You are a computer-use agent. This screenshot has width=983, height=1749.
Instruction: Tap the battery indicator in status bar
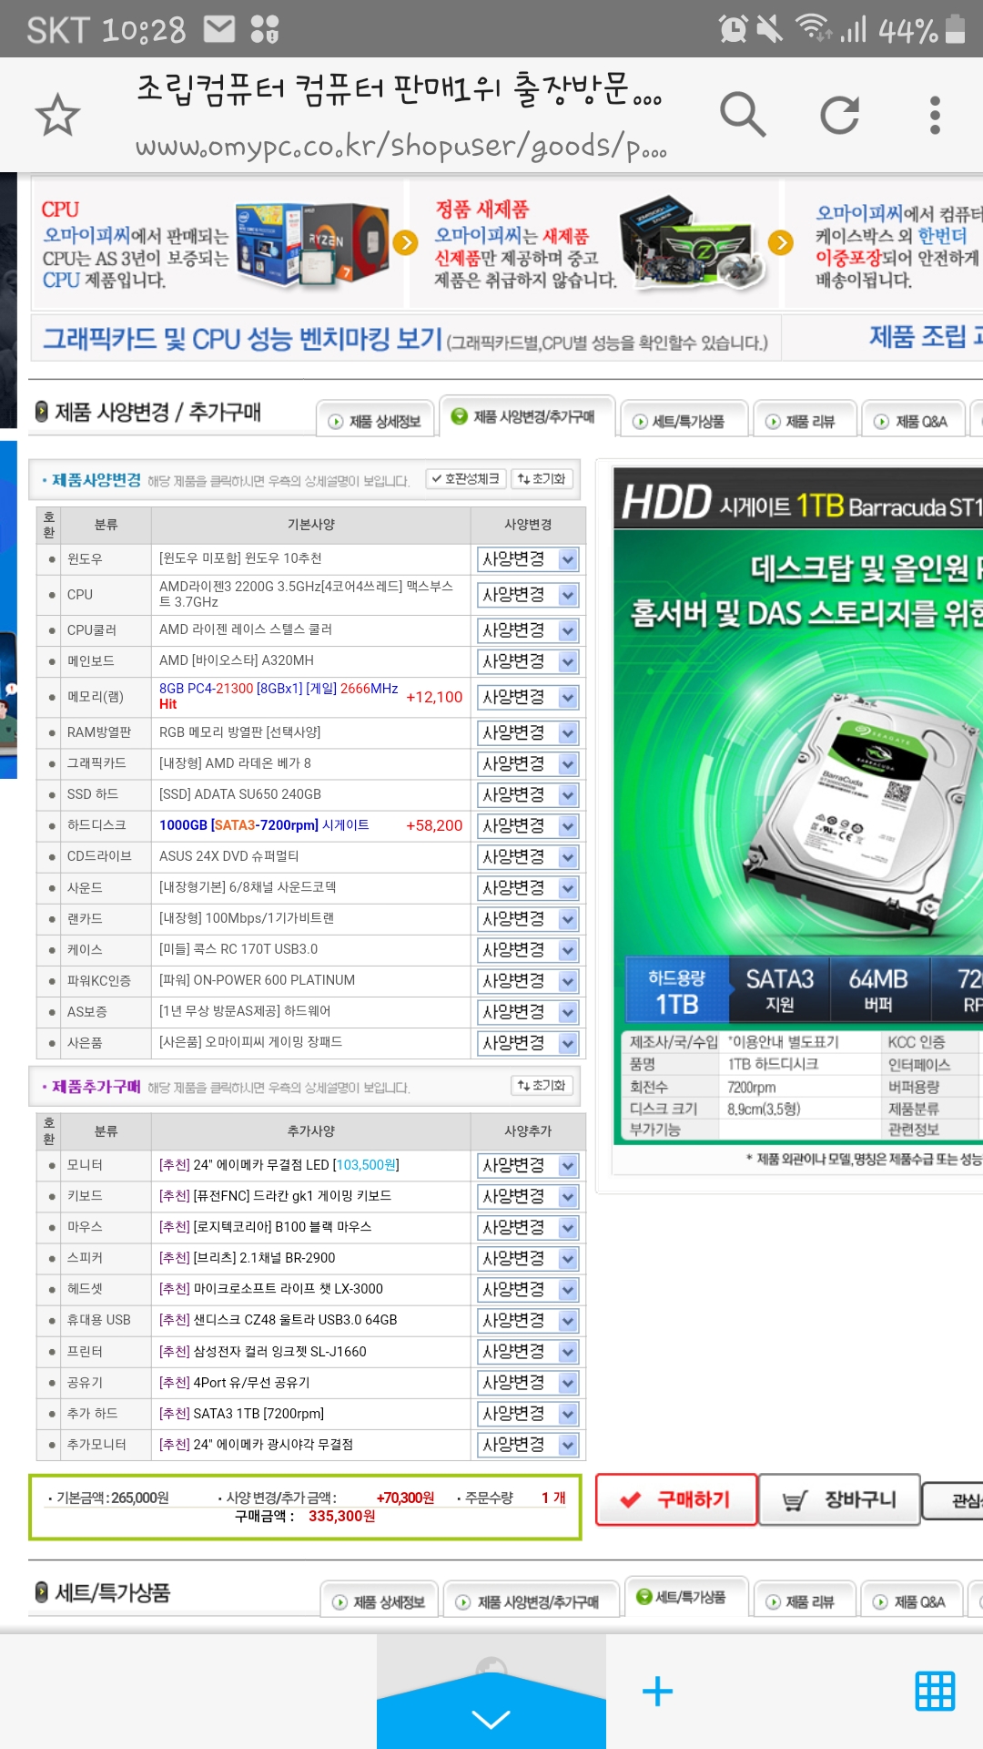click(x=955, y=29)
